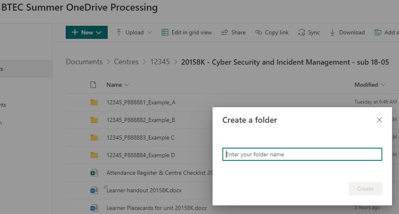
Task: Go to Centres breadcrumb
Action: [x=126, y=62]
